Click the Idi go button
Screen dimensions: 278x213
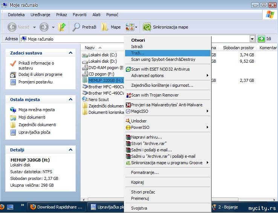point(264,39)
